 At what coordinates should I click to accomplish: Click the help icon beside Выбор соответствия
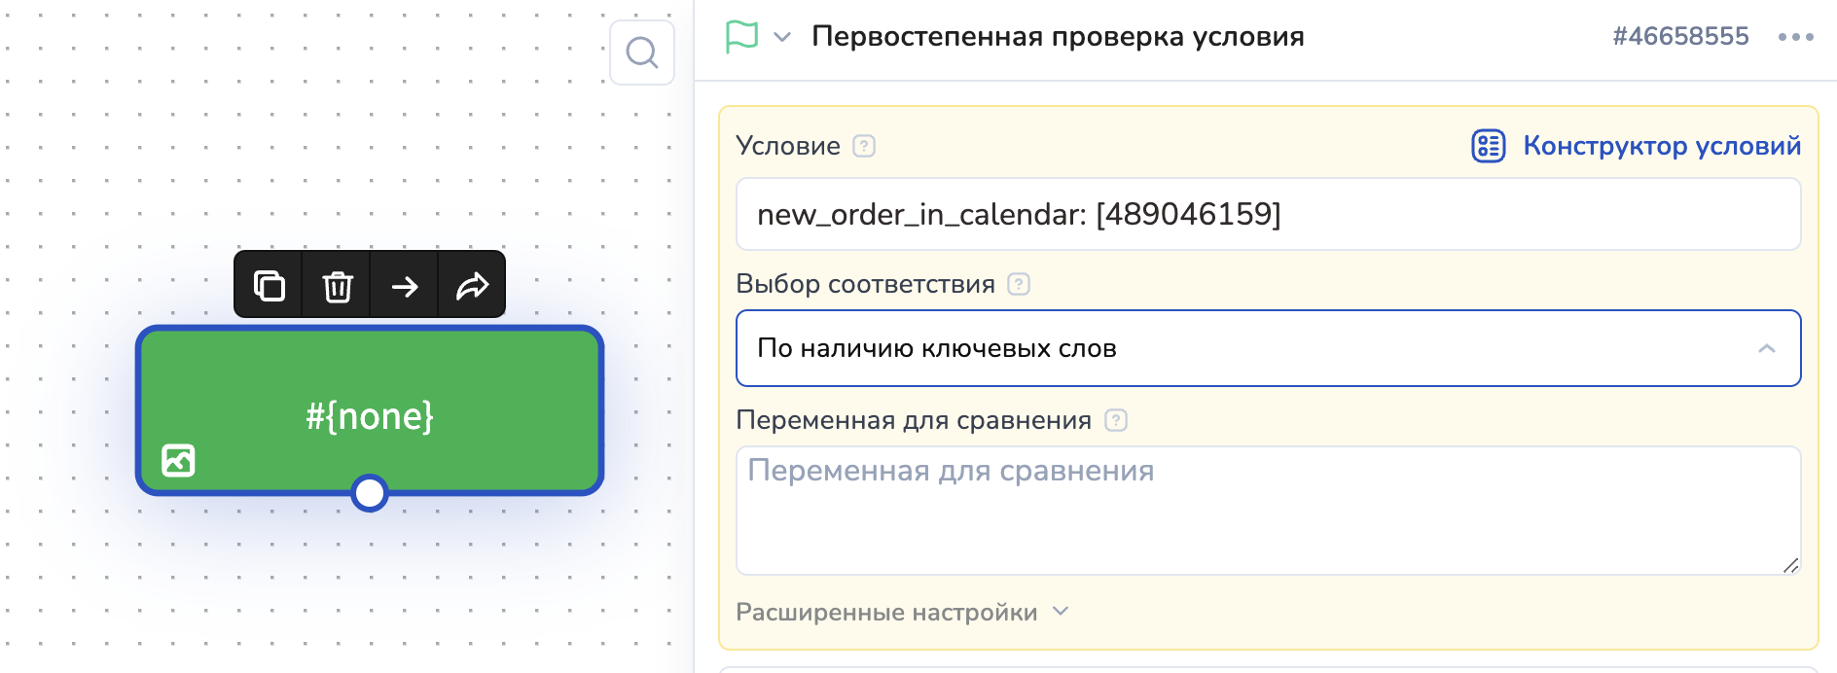pyautogui.click(x=1019, y=284)
